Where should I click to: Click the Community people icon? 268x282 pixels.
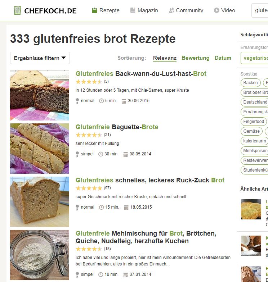171,10
